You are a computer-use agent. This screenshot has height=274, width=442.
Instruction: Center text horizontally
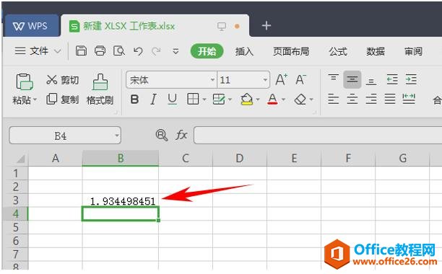click(352, 99)
